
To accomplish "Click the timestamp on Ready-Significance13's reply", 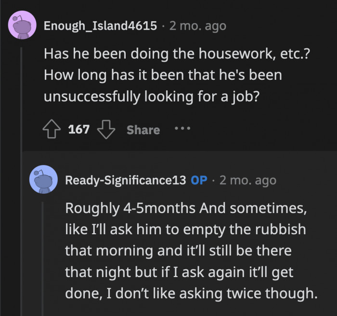I will point(247,180).
